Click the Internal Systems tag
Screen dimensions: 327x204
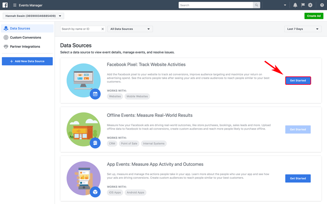pos(154,143)
